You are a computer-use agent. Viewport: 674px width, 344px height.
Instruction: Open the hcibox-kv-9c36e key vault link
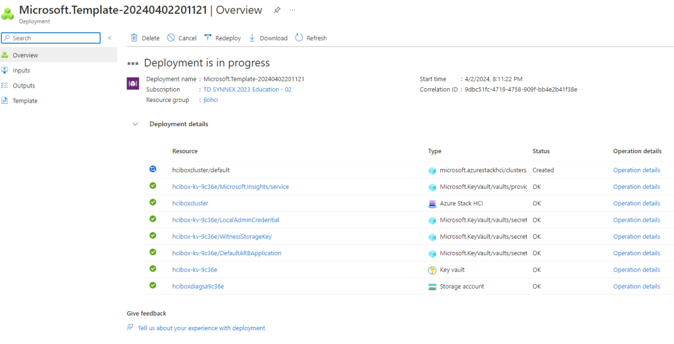click(x=194, y=270)
